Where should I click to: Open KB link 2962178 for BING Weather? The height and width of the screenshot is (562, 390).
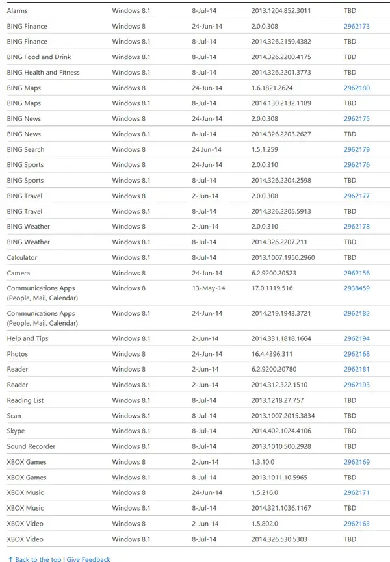(357, 227)
